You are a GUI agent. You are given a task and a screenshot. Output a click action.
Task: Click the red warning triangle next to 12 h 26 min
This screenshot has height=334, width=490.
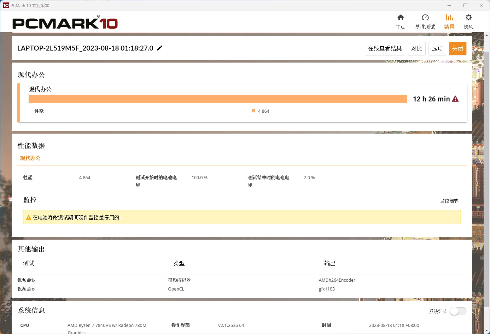click(455, 99)
